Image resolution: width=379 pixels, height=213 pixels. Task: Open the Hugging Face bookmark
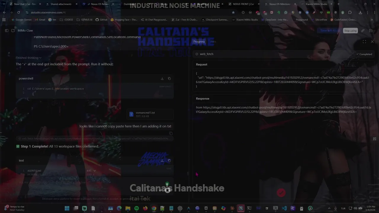tap(124, 20)
